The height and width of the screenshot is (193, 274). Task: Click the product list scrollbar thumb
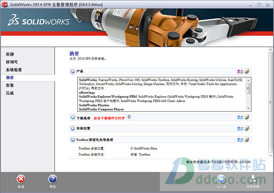coord(248,89)
